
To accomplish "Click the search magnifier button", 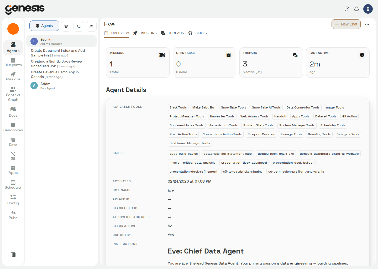I will click(x=79, y=26).
